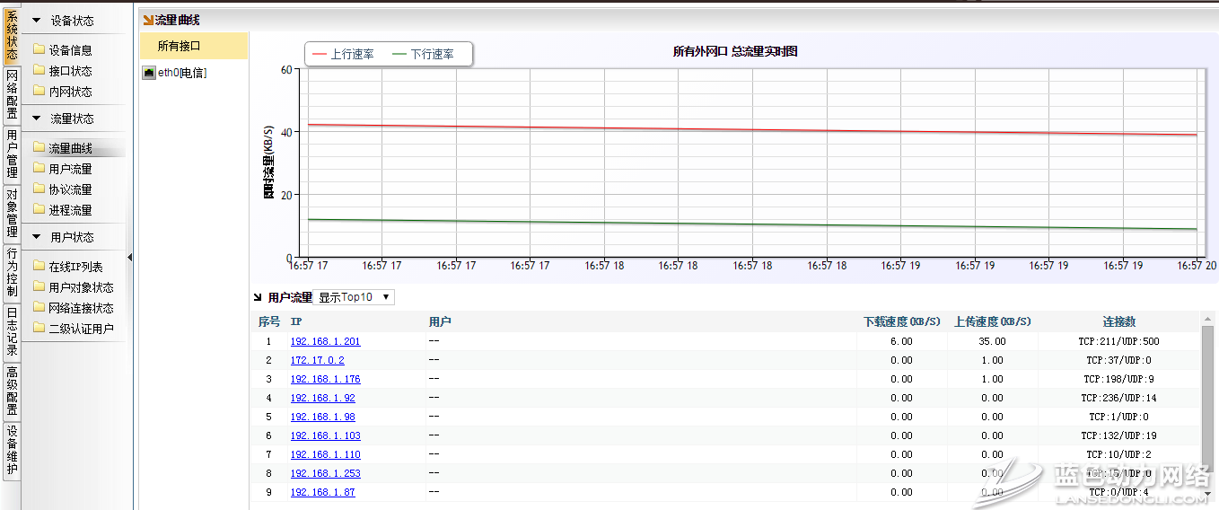
Task: Select eth0[电信] interface icon
Action: tap(149, 73)
